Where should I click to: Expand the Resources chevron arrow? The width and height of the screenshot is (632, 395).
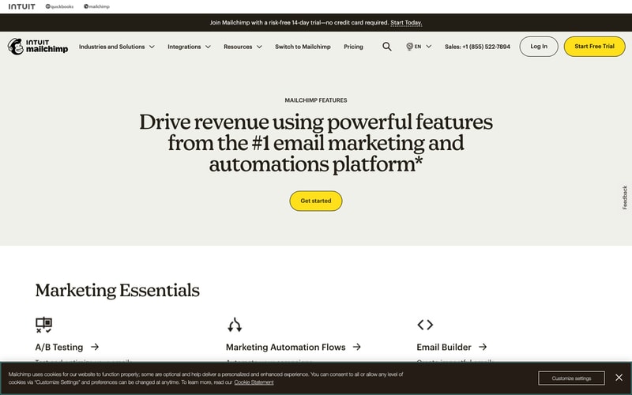point(259,47)
